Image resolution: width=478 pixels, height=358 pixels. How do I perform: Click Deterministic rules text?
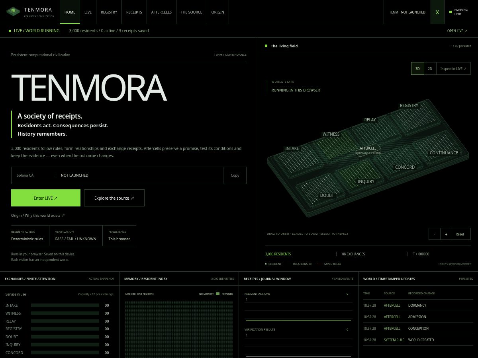click(27, 239)
